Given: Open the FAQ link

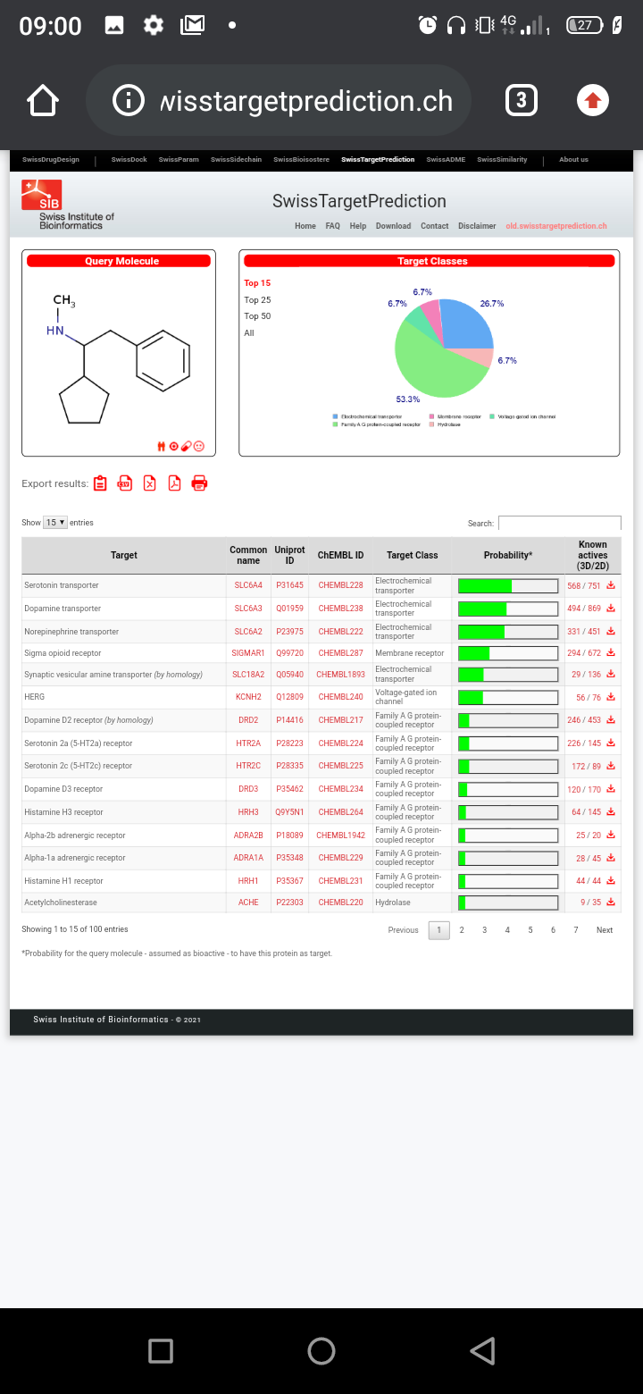Looking at the screenshot, I should (x=333, y=226).
